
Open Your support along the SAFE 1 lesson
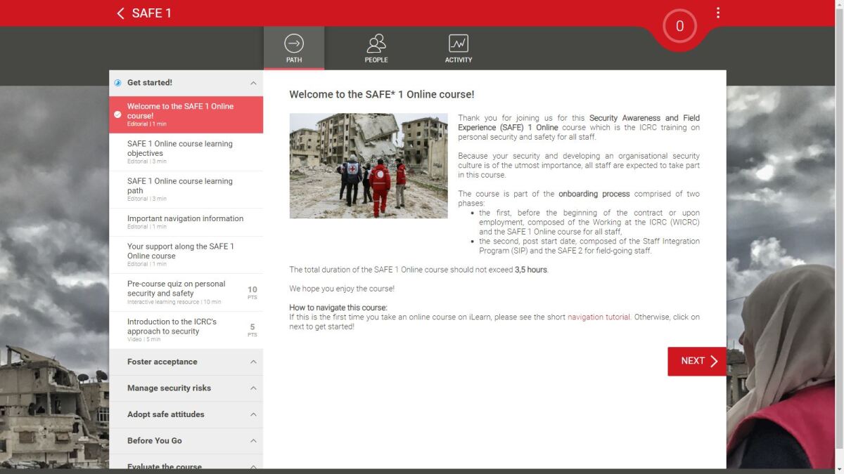pyautogui.click(x=186, y=255)
